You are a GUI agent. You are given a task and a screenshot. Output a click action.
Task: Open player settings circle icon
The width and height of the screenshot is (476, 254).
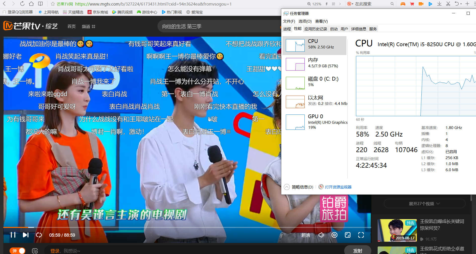(334, 235)
